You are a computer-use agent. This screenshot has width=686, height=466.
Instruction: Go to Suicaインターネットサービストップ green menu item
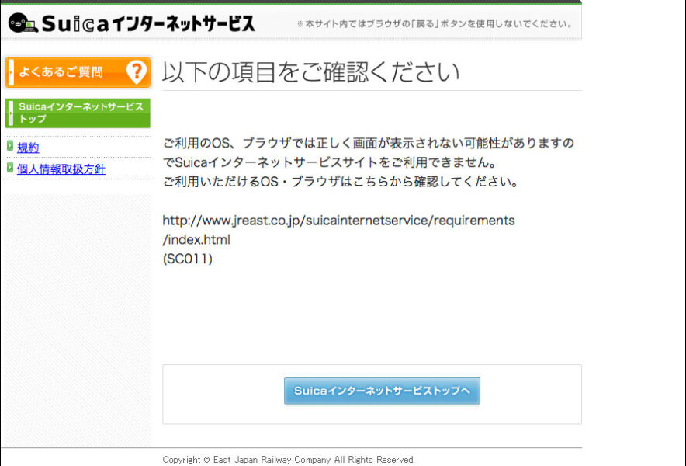pos(78,113)
